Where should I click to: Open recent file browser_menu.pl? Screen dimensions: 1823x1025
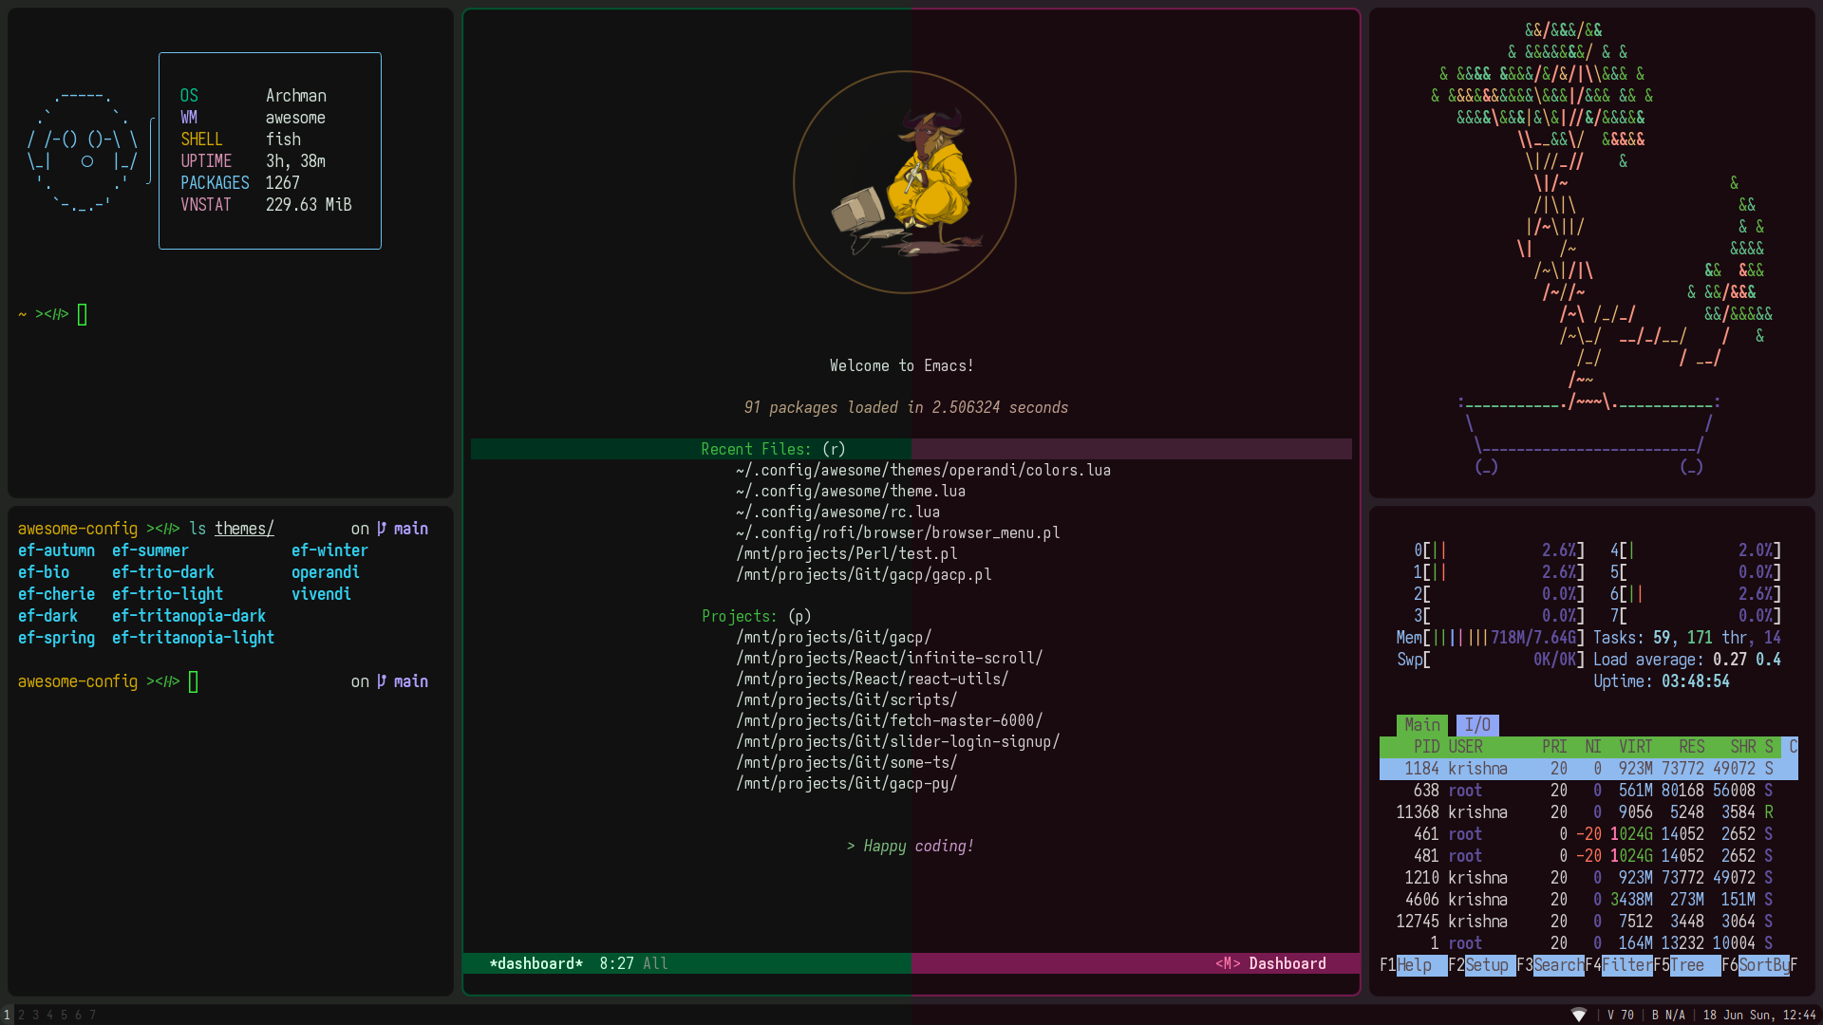(x=898, y=532)
